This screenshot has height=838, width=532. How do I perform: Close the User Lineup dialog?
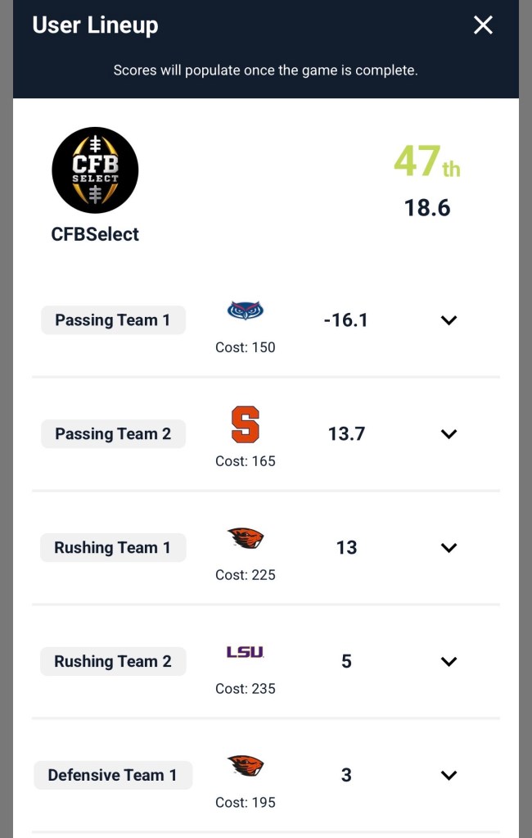click(x=483, y=25)
